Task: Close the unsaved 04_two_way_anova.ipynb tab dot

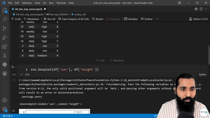Action: (45, 9)
